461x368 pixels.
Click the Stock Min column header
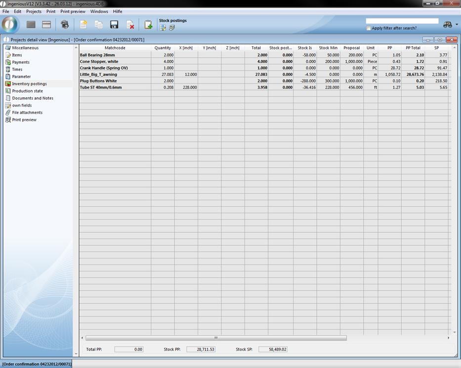coord(328,48)
